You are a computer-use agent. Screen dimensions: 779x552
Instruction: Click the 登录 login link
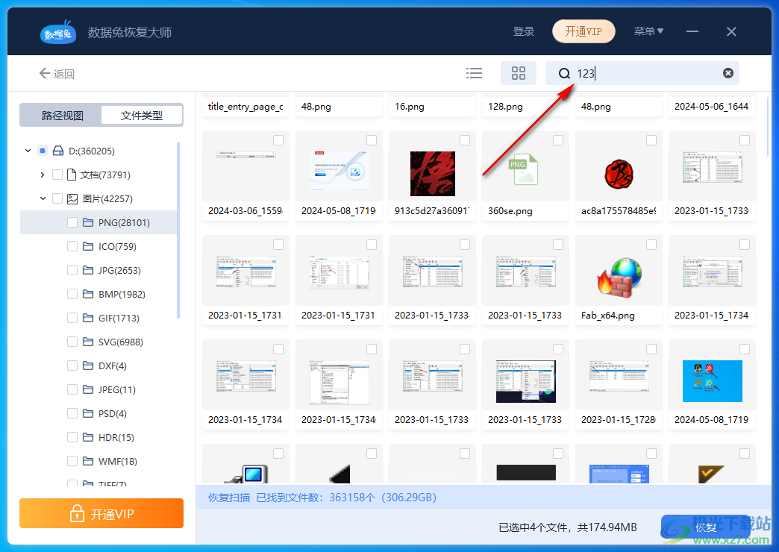(x=523, y=31)
